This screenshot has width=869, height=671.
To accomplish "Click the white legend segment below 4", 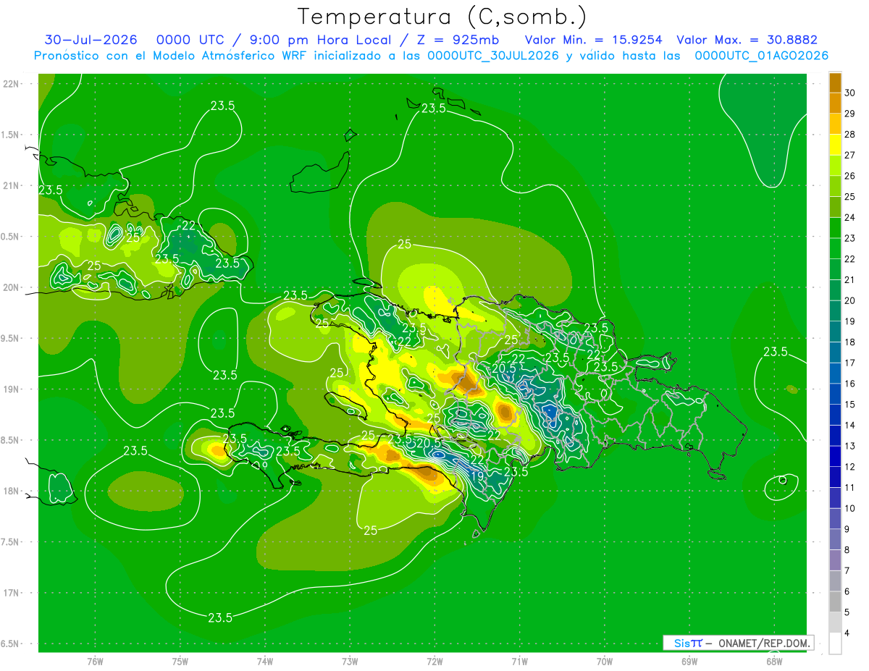I will tap(835, 643).
